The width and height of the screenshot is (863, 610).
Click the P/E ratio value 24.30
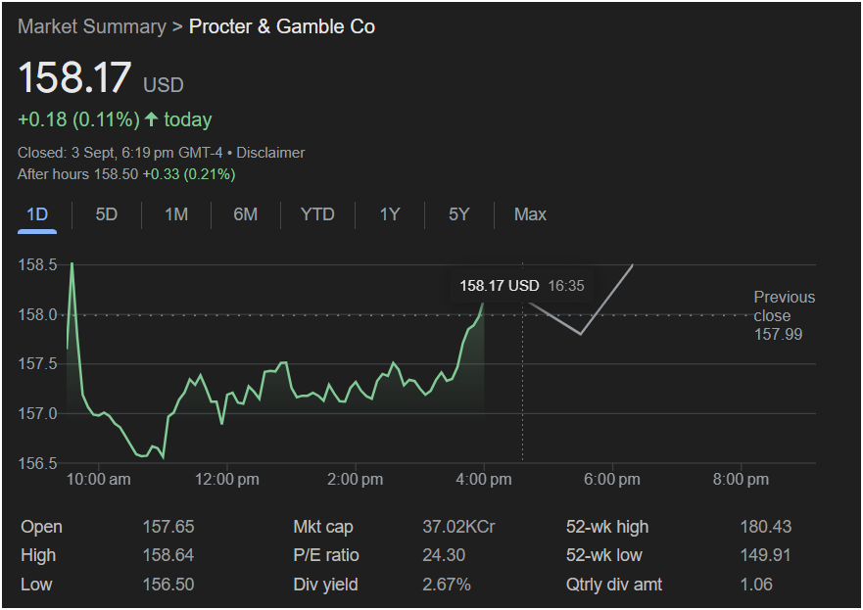(444, 555)
